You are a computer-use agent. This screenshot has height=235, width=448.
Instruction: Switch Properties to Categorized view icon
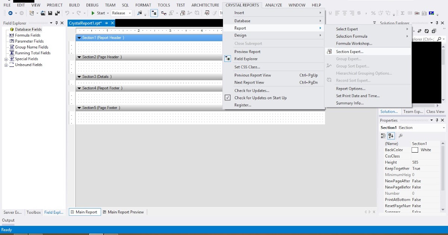pos(383,136)
